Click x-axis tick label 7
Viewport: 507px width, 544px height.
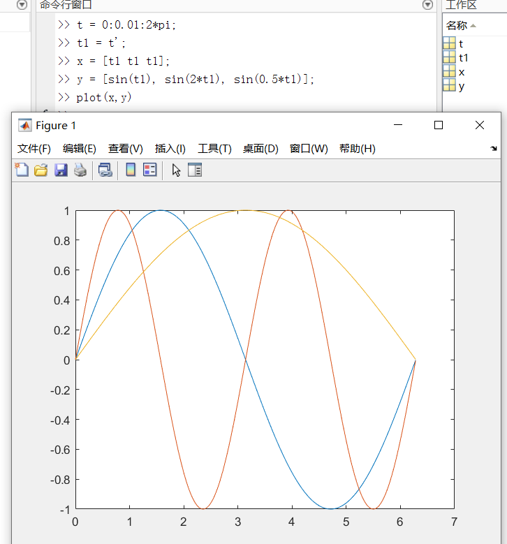point(454,522)
